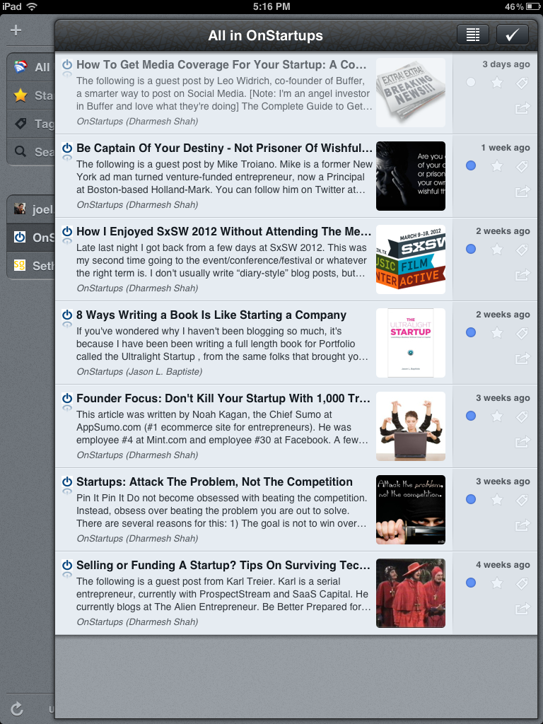Open the multi-armed woman laptop thumbnail

[411, 426]
